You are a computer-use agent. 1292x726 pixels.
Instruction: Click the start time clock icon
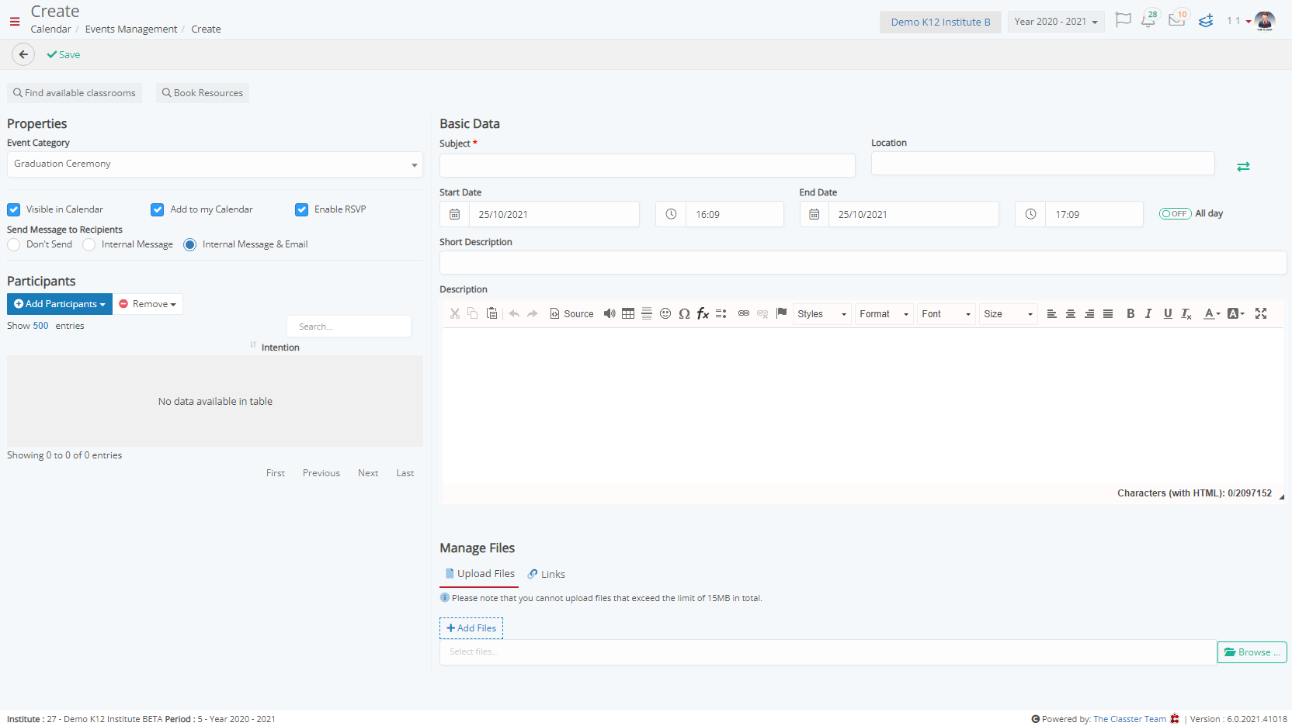(671, 214)
